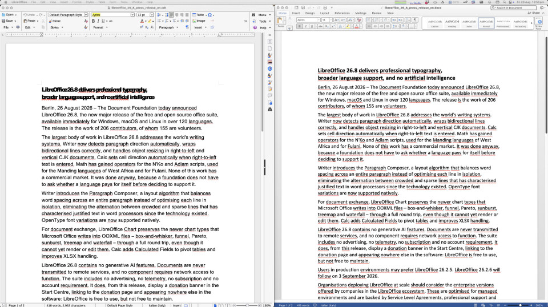This screenshot has height=307, width=548.
Task: Toggle Underline in the Word ribbon
Action: point(312,26)
